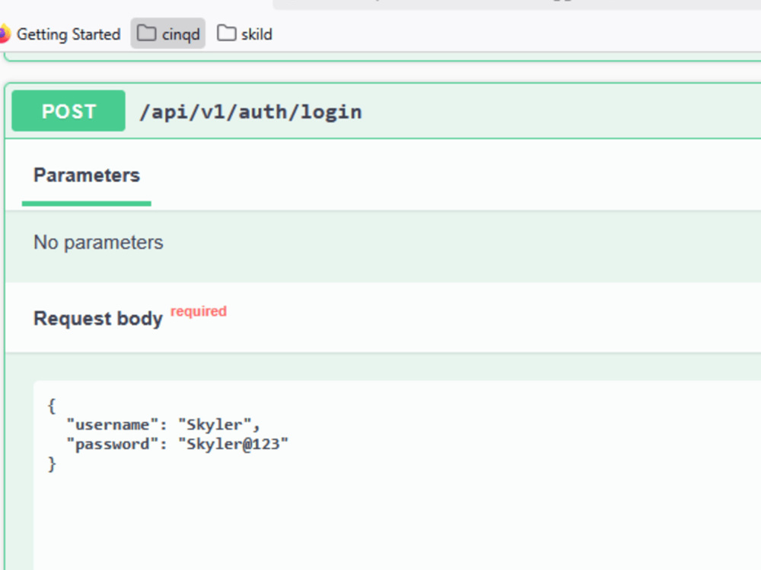Image resolution: width=761 pixels, height=570 pixels.
Task: Open the Getting Started bookmark
Action: coord(60,34)
